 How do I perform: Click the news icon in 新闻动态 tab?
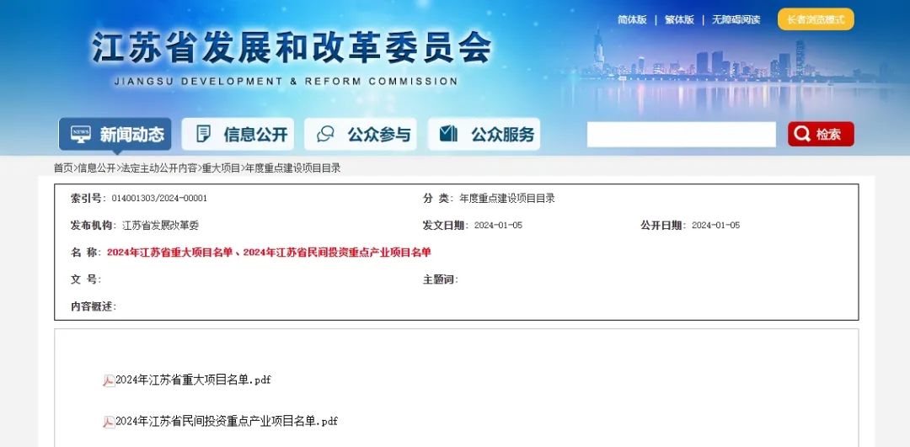(x=81, y=135)
